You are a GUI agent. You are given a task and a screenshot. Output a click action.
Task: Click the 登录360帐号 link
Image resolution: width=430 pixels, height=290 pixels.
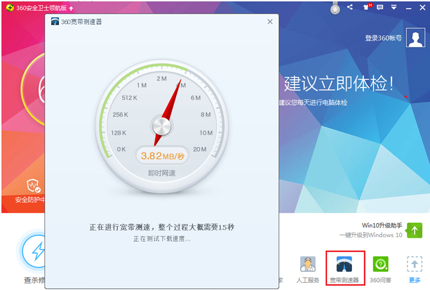(383, 38)
